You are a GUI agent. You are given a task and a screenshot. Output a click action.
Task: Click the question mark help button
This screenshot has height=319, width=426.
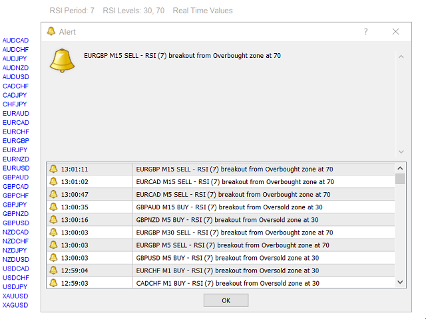(x=365, y=31)
